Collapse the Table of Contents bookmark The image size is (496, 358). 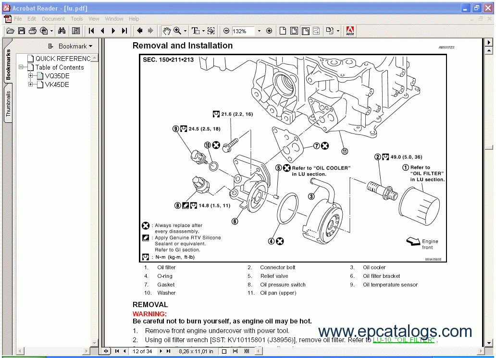(22, 67)
